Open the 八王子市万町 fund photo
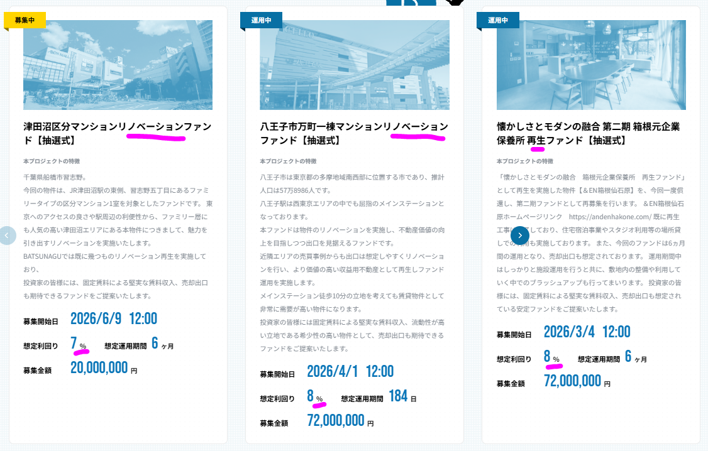 355,65
